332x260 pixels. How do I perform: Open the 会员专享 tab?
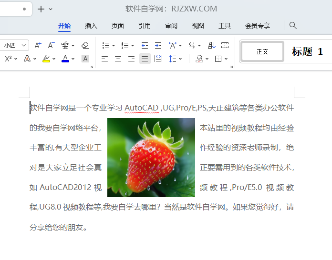point(258,26)
